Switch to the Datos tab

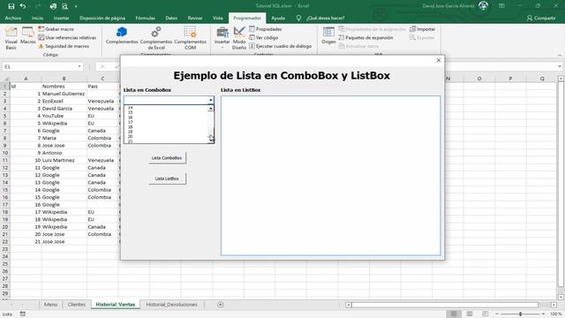(x=171, y=18)
